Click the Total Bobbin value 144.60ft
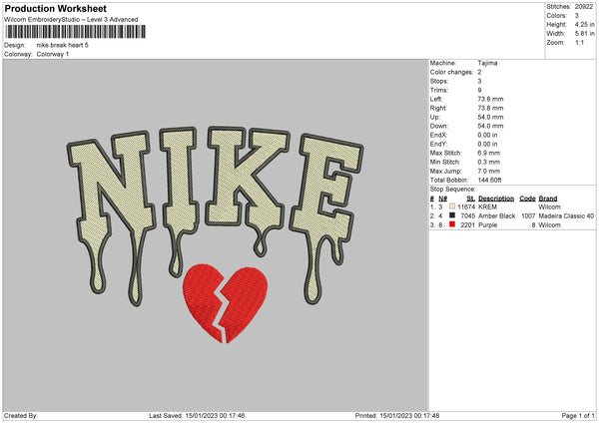Viewport: 599px width, 423px height. tap(490, 180)
